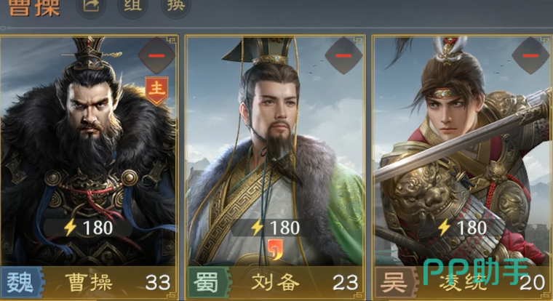Click the 刘备 name label at level 23
Image resolution: width=553 pixels, height=301 pixels.
[x=276, y=283]
